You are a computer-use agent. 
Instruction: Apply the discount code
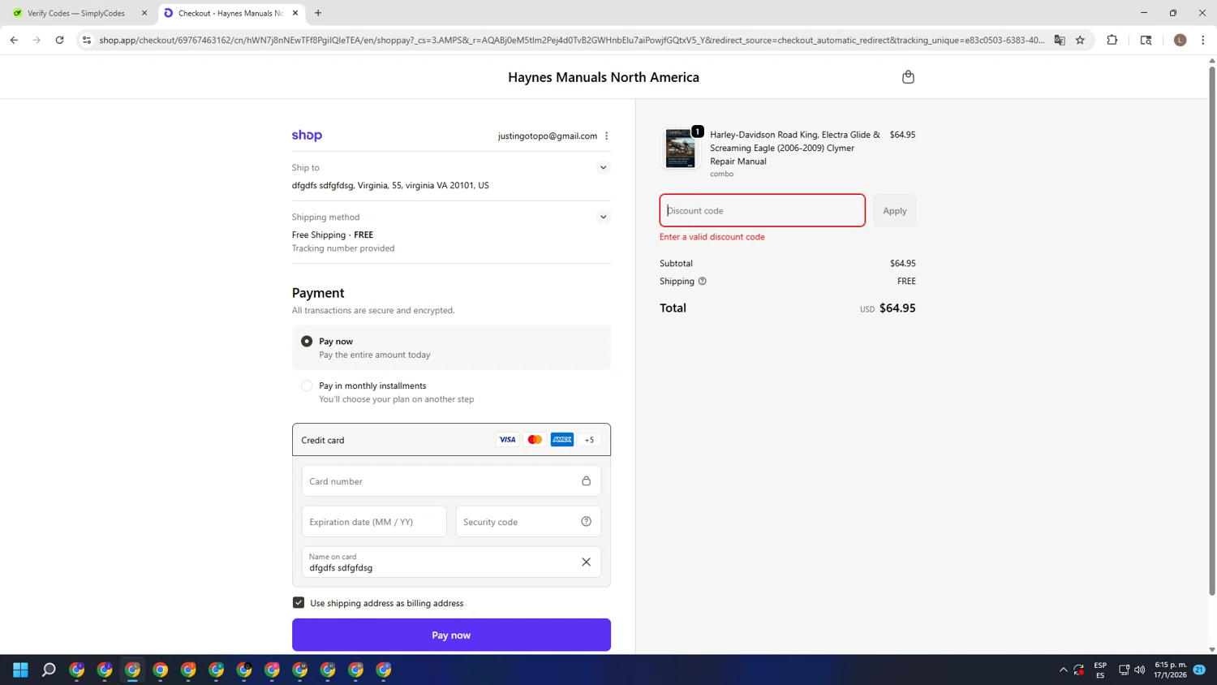pos(894,211)
